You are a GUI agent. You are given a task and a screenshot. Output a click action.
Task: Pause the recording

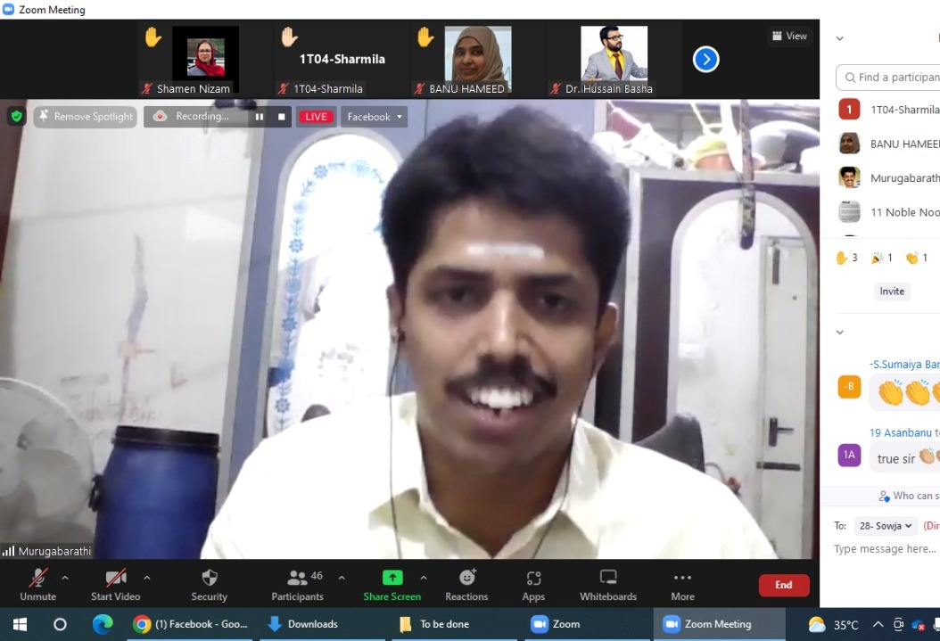(259, 117)
